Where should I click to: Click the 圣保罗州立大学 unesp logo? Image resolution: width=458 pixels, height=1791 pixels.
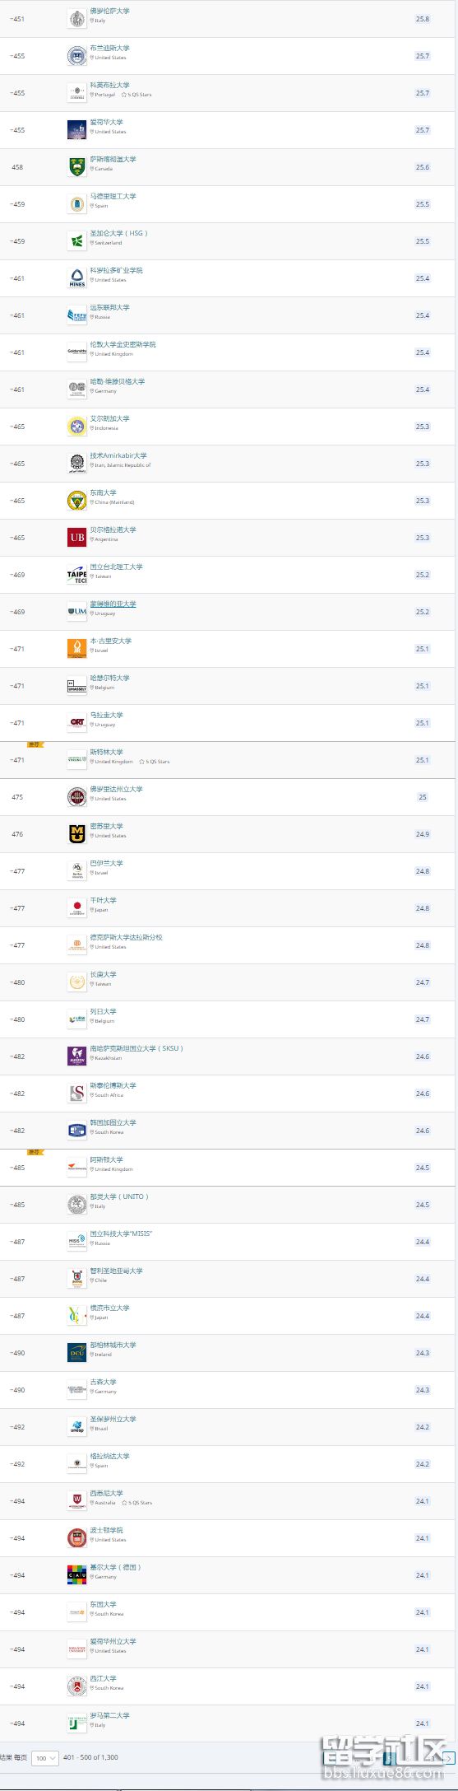tap(77, 1427)
